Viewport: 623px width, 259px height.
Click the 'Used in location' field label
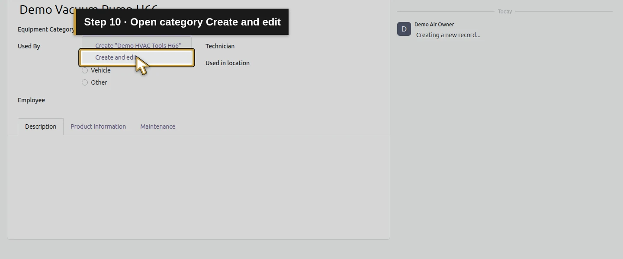tap(228, 63)
